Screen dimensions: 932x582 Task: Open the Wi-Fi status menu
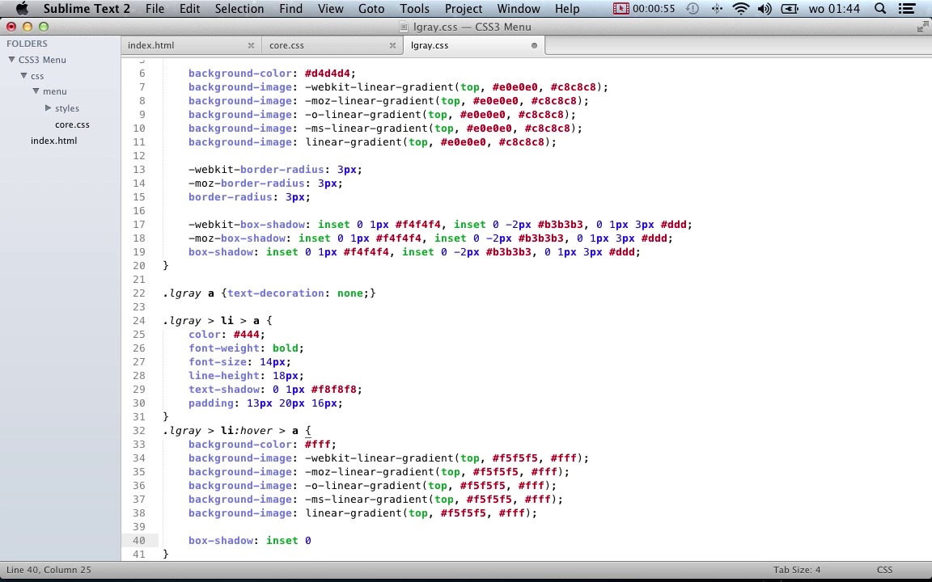[x=740, y=8]
